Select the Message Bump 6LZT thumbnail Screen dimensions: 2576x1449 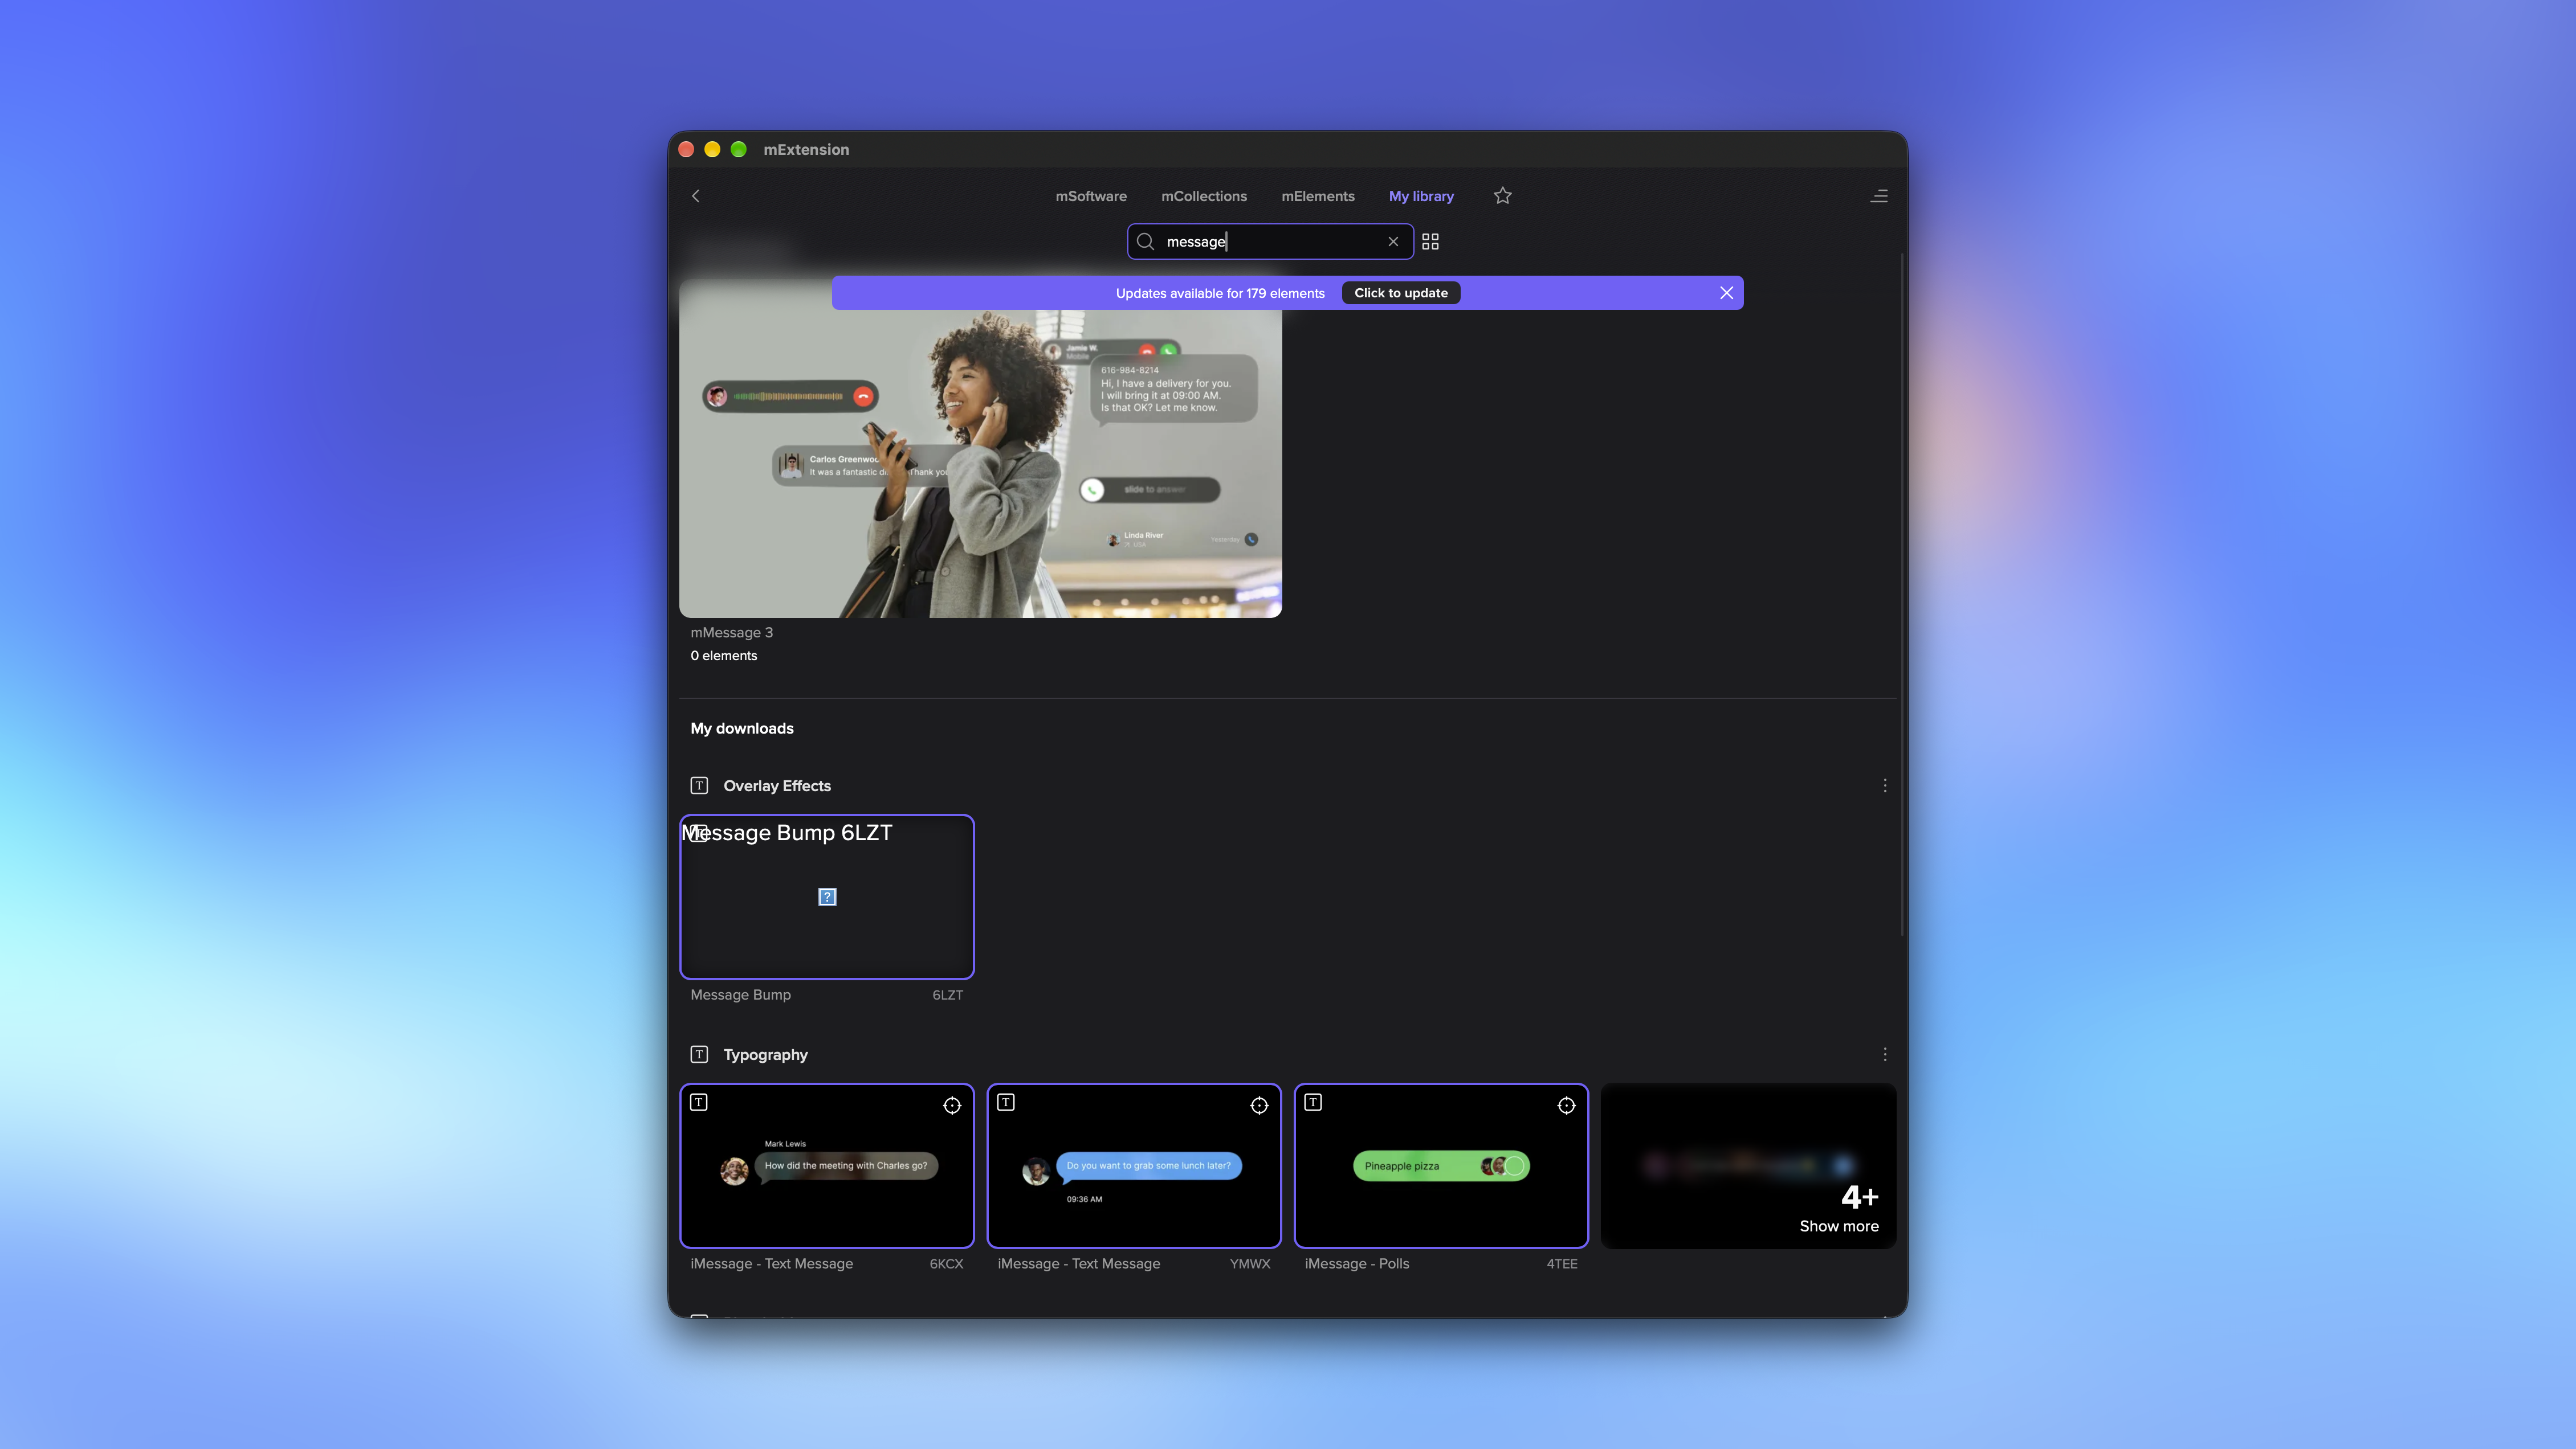click(827, 897)
